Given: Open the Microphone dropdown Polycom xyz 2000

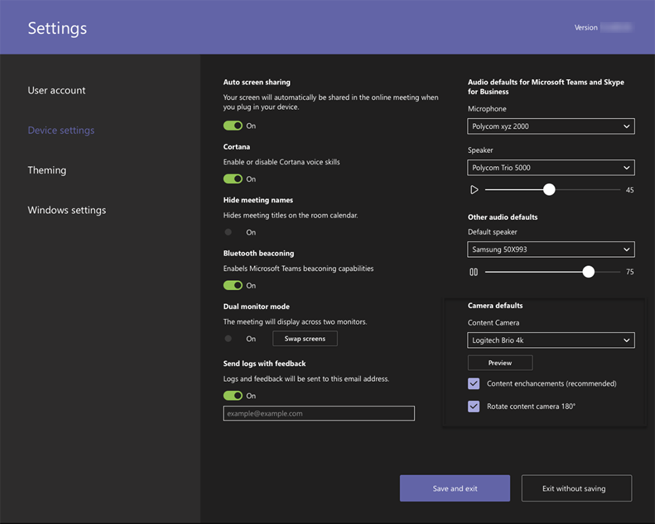Looking at the screenshot, I should (551, 126).
